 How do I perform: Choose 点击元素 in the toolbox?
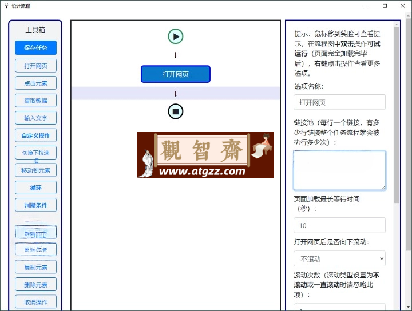tap(35, 83)
